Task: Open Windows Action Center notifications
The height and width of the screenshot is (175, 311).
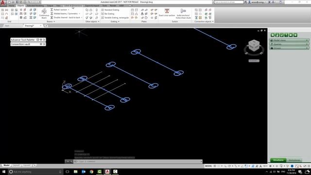Action: pyautogui.click(x=300, y=172)
